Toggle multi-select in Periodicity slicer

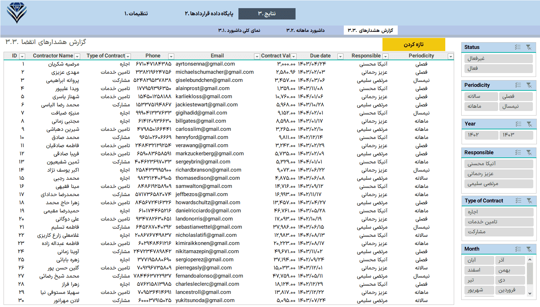click(x=518, y=85)
